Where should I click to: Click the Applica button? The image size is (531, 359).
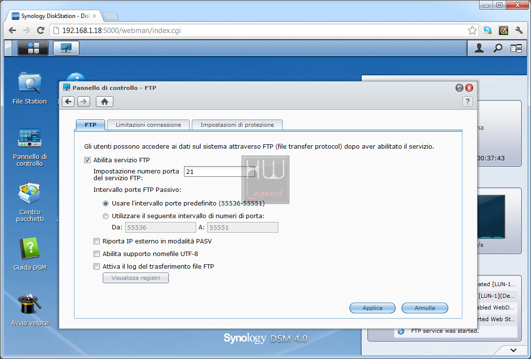pyautogui.click(x=372, y=308)
